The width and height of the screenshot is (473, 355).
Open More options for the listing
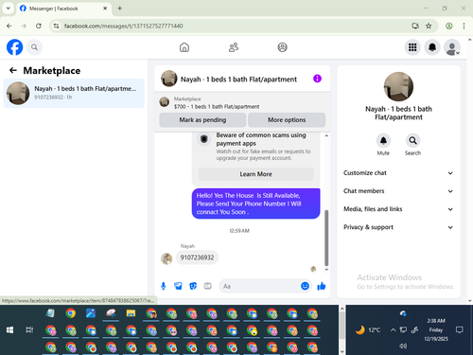[287, 120]
